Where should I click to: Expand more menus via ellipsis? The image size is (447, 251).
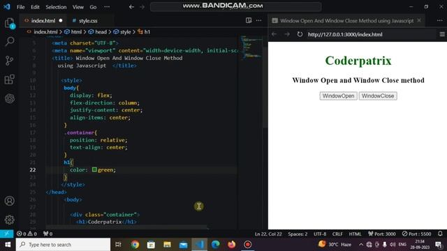pos(107,7)
